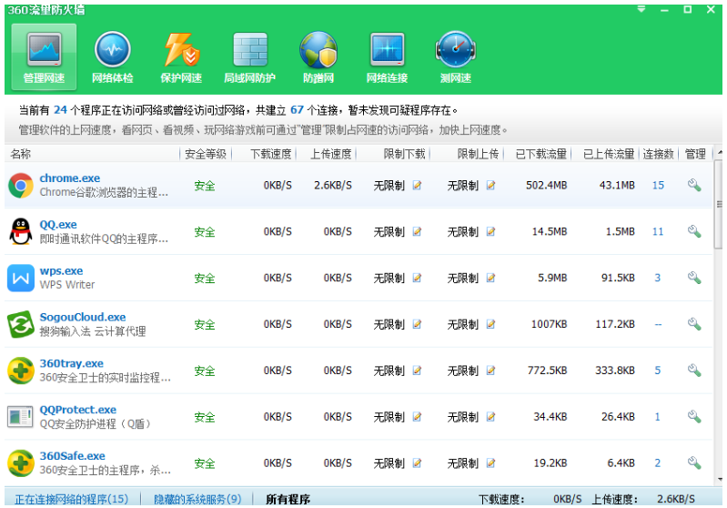Open QQ.exe program name link
The image size is (727, 508).
coord(58,224)
